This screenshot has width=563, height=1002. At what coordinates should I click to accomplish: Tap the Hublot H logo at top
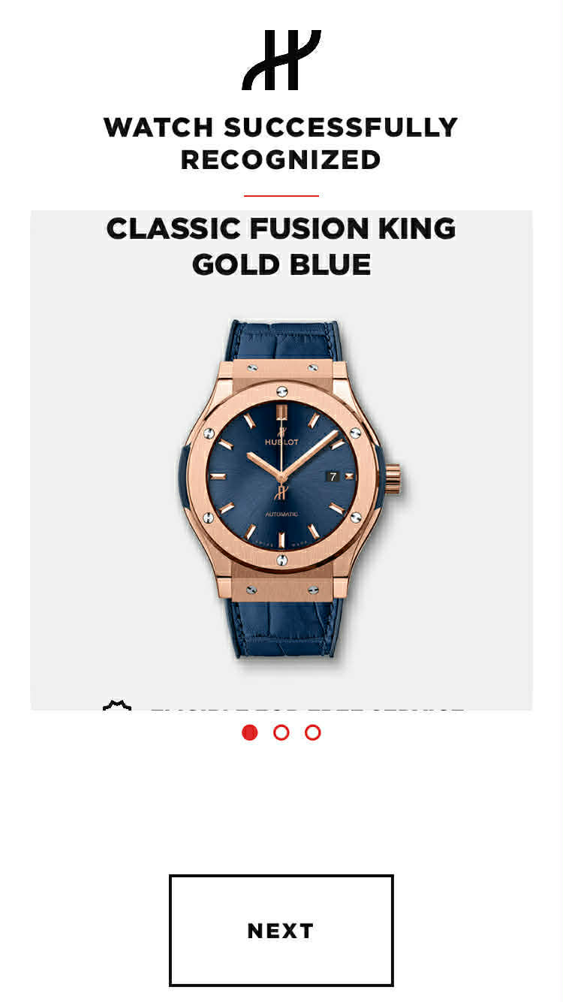tap(281, 60)
